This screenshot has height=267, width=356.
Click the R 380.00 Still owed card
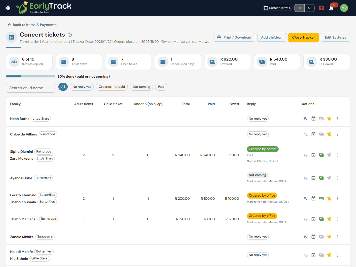pos(327,62)
